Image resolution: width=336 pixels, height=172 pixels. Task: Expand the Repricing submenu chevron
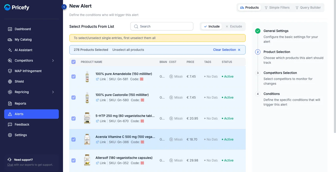[53, 92]
